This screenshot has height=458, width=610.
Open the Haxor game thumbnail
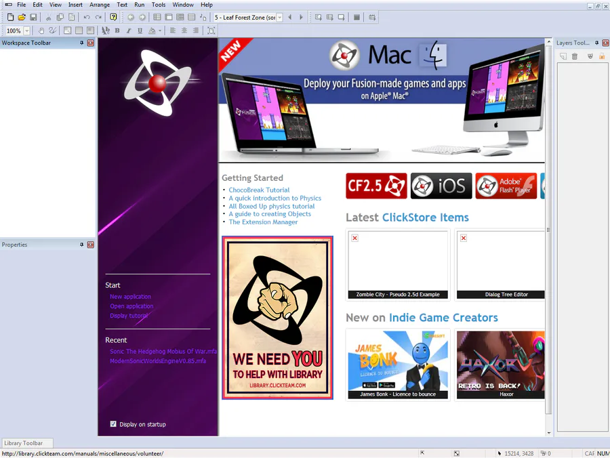coord(500,365)
